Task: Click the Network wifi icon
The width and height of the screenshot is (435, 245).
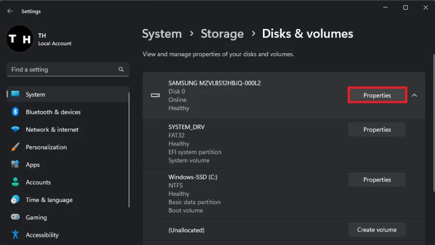Action: click(x=15, y=130)
